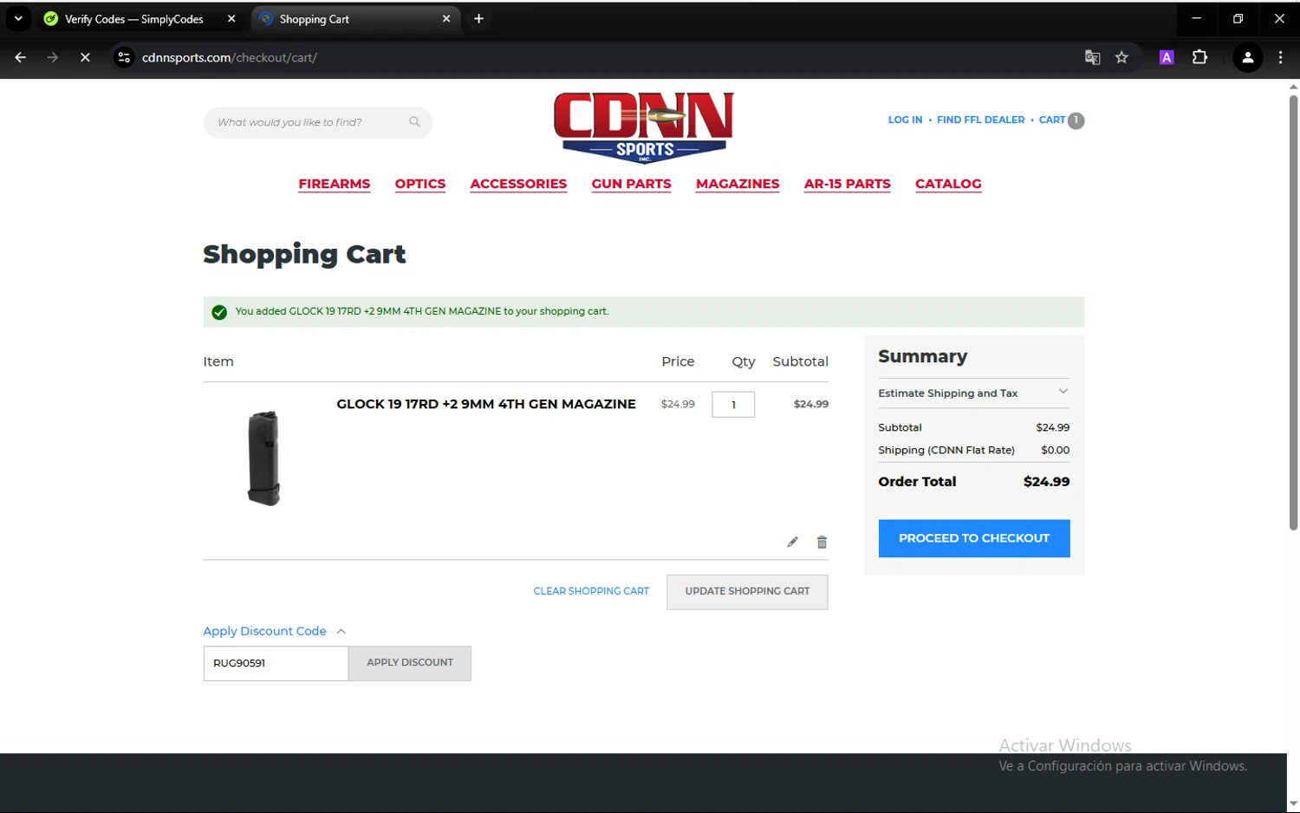The width and height of the screenshot is (1300, 813).
Task: Open the FIREARMS menu
Action: pos(334,184)
